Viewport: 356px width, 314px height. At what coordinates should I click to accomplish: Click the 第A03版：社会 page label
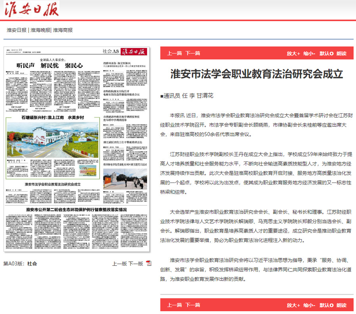pos(20,264)
